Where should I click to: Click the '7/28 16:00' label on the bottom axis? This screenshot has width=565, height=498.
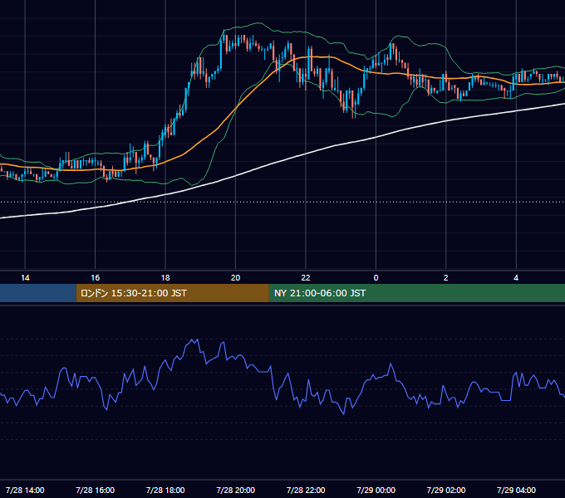(x=95, y=490)
